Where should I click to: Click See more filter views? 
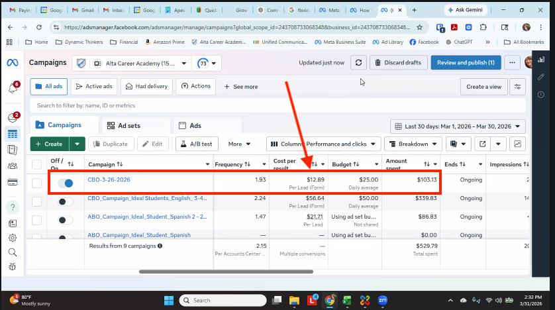click(241, 87)
